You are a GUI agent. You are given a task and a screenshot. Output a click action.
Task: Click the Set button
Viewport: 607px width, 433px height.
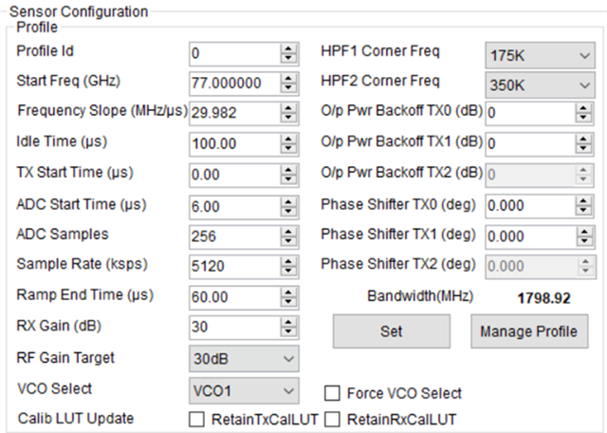[391, 331]
